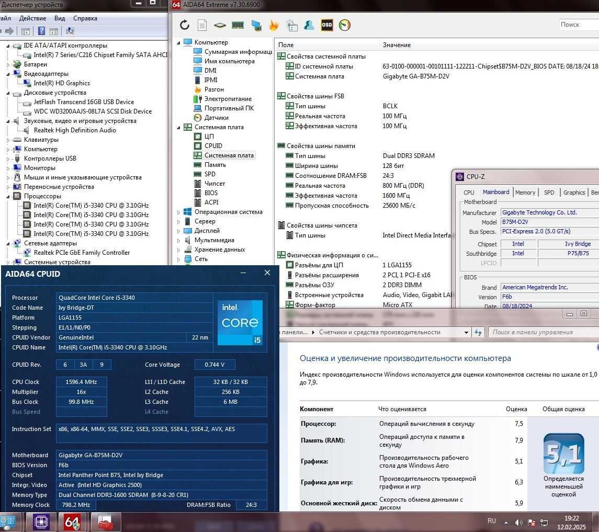599x532 pixels.
Task: Select Realtek PCIe GbE Family Controller
Action: 82,253
